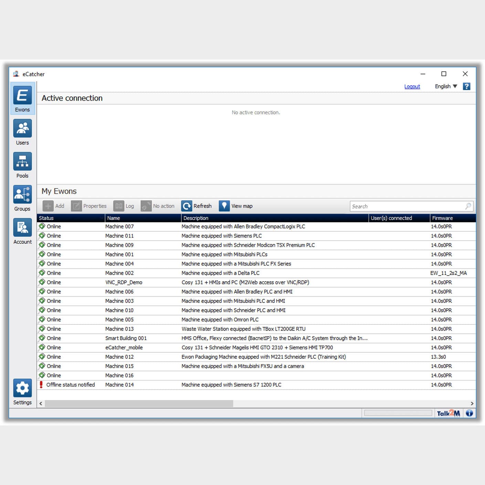485x485 pixels.
Task: Open the English language dropdown
Action: pos(445,86)
